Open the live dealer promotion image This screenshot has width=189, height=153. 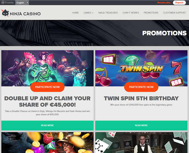141,143
